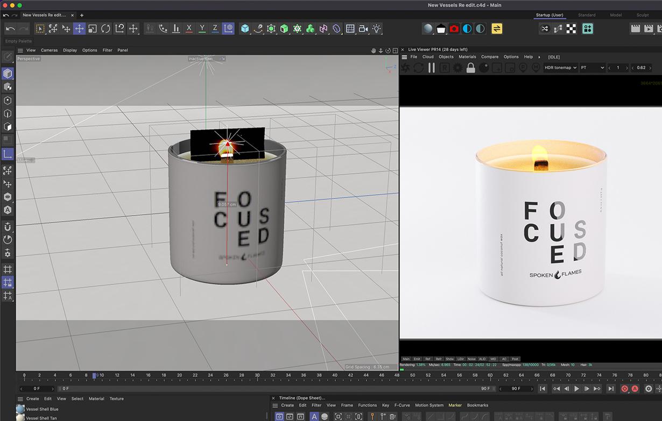Activate the Scale tool
This screenshot has width=662, height=421.
(x=93, y=28)
